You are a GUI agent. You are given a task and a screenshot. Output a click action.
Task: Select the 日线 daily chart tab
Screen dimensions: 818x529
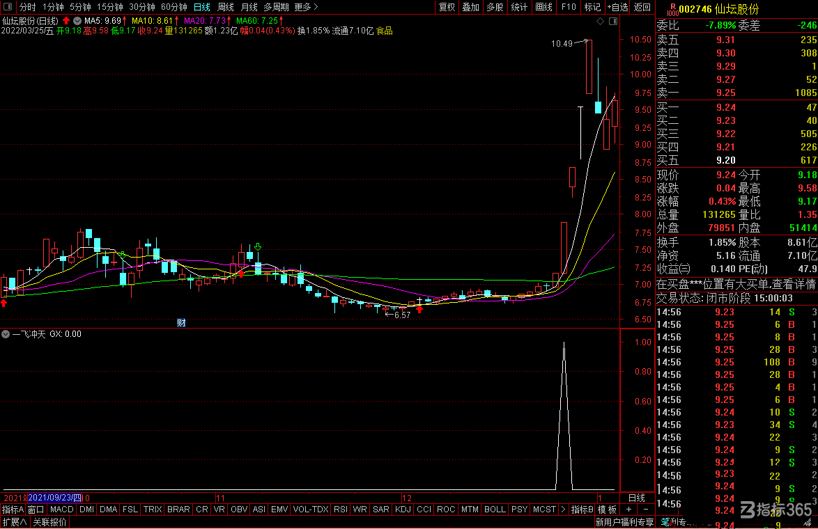point(202,7)
